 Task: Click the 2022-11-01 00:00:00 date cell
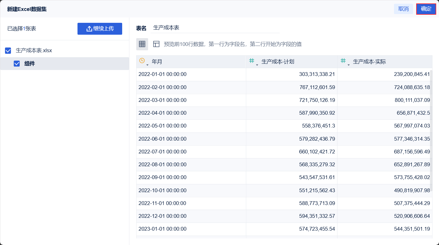coord(191,203)
